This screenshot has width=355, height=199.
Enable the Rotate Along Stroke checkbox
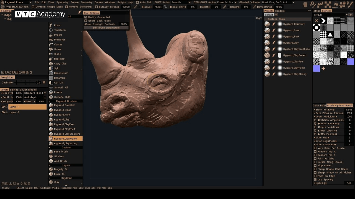(x=315, y=162)
